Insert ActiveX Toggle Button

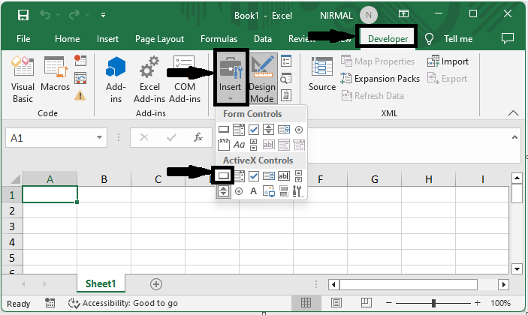coord(284,191)
